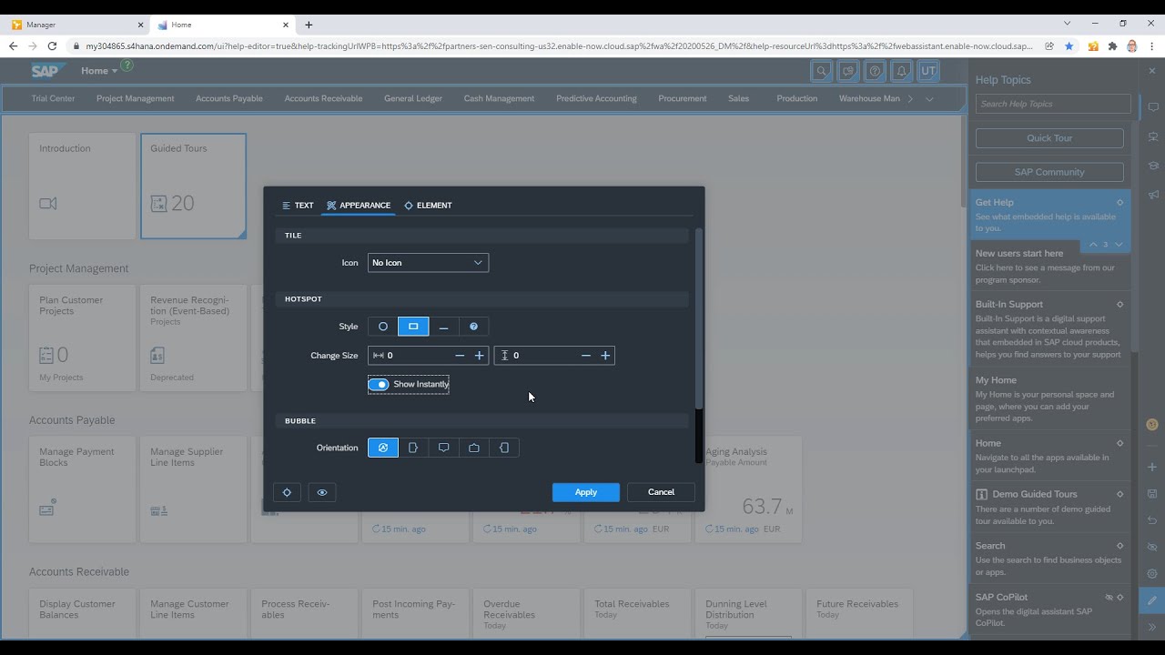Click the Search Help Topics field
This screenshot has width=1165, height=655.
(1053, 104)
